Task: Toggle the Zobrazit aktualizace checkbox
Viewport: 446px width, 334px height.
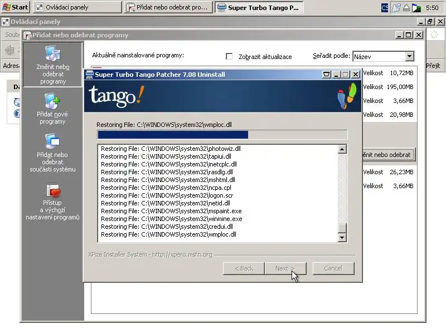Action: tap(229, 56)
